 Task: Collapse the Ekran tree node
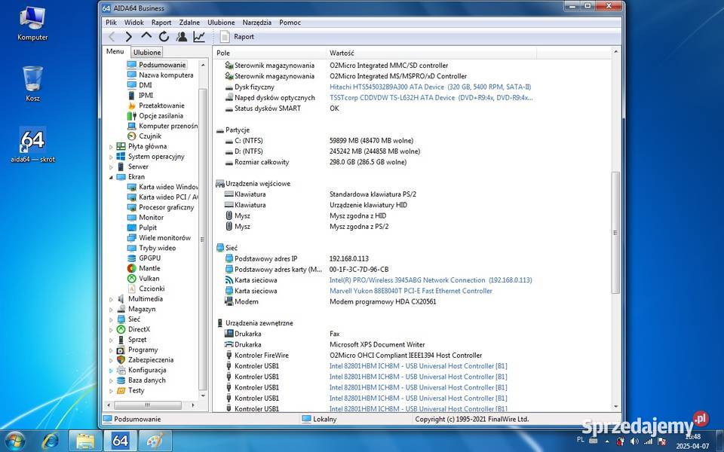(x=112, y=177)
